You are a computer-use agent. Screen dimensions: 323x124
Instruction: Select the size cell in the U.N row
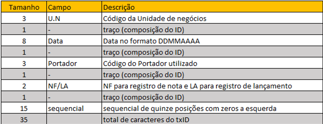(x=24, y=19)
